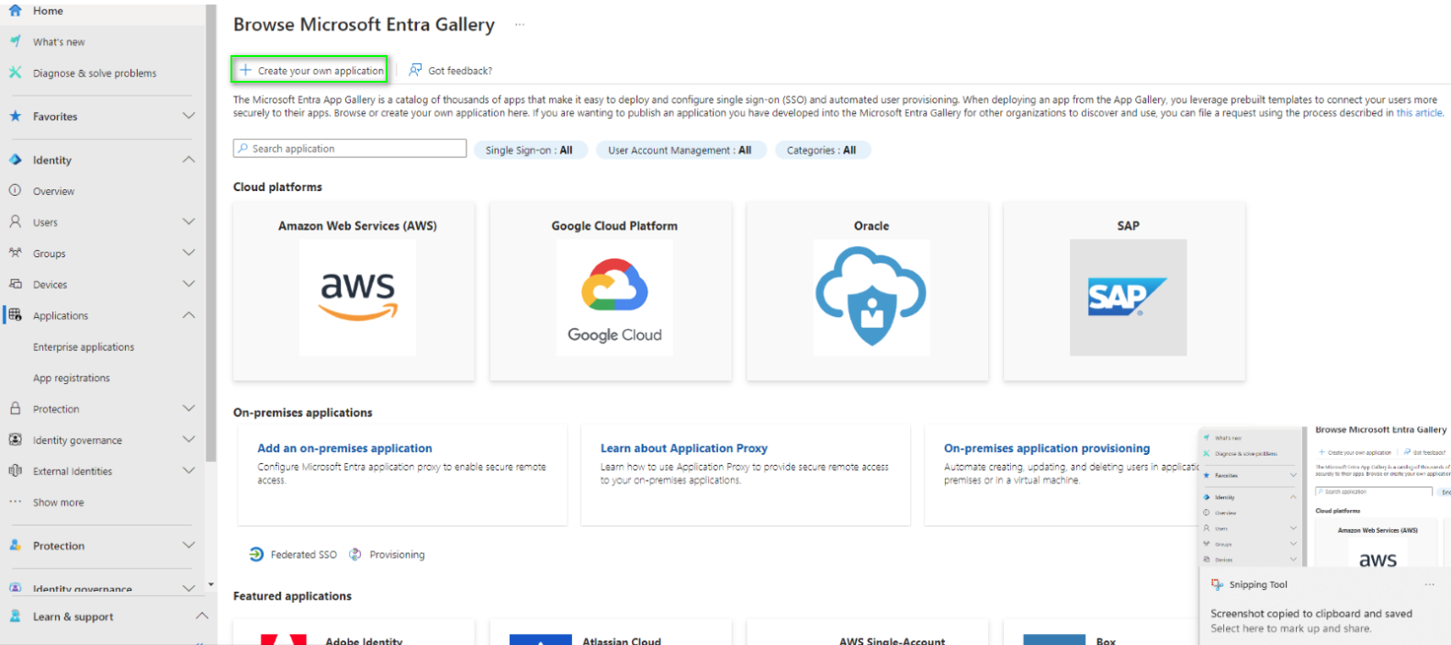Screen dimensions: 1451x645
Task: Open the SAP cloud platform card
Action: tap(1124, 291)
